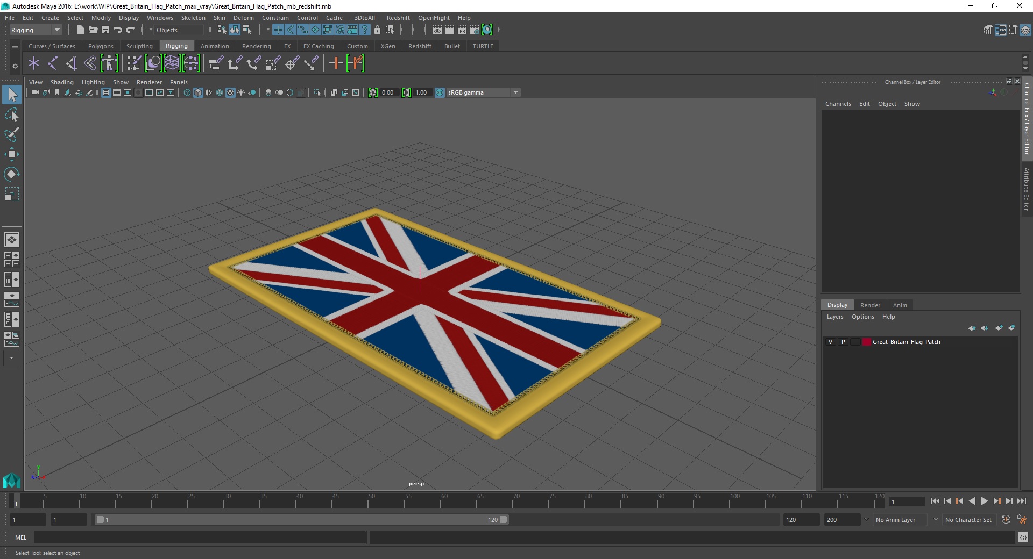Viewport: 1033px width, 559px height.
Task: Open the shelf options gear menu
Action: [15, 66]
